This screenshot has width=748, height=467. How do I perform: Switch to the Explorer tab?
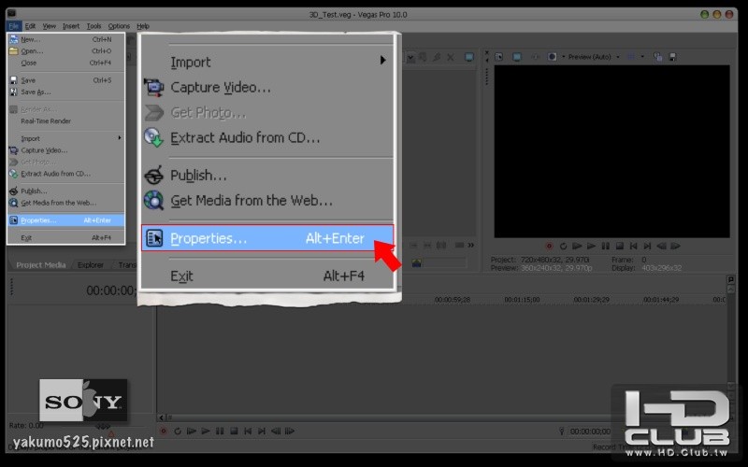tap(90, 265)
